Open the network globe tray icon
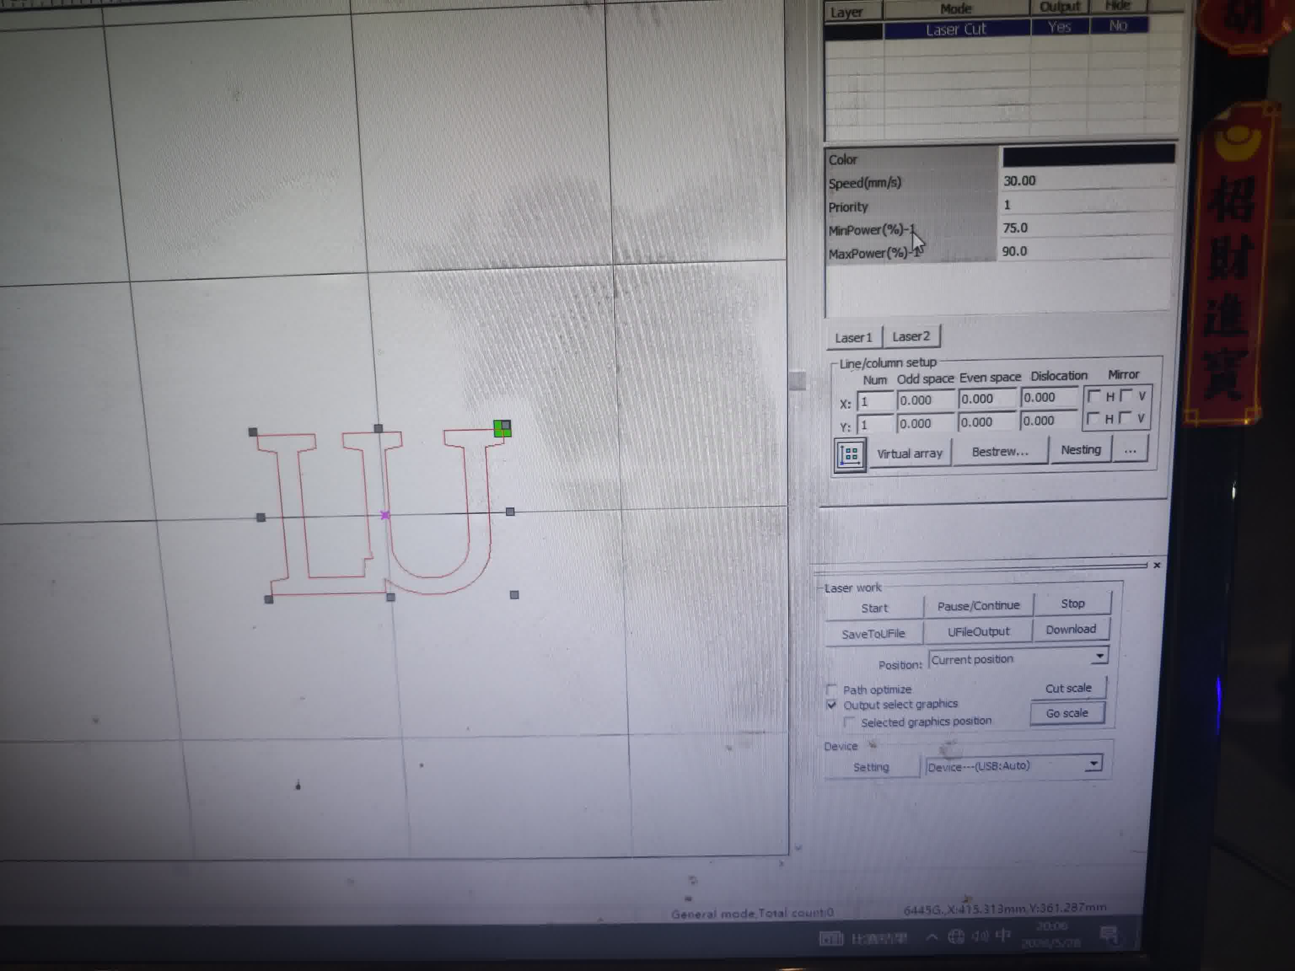Screen dimensions: 1295x971 [x=956, y=937]
